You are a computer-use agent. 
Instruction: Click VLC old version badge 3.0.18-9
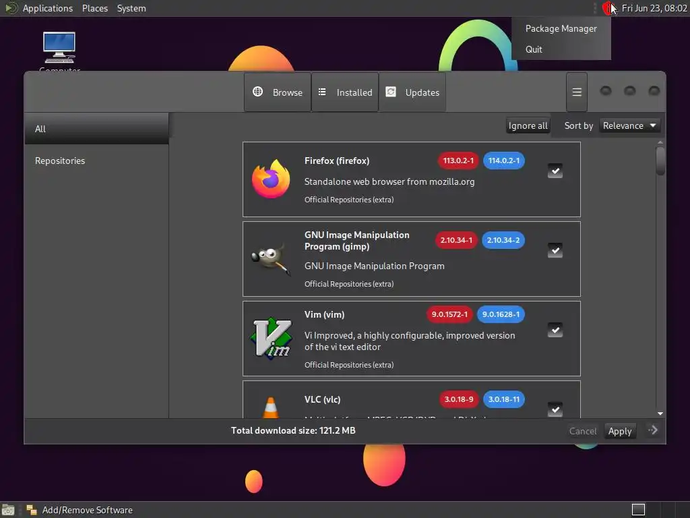pyautogui.click(x=458, y=399)
